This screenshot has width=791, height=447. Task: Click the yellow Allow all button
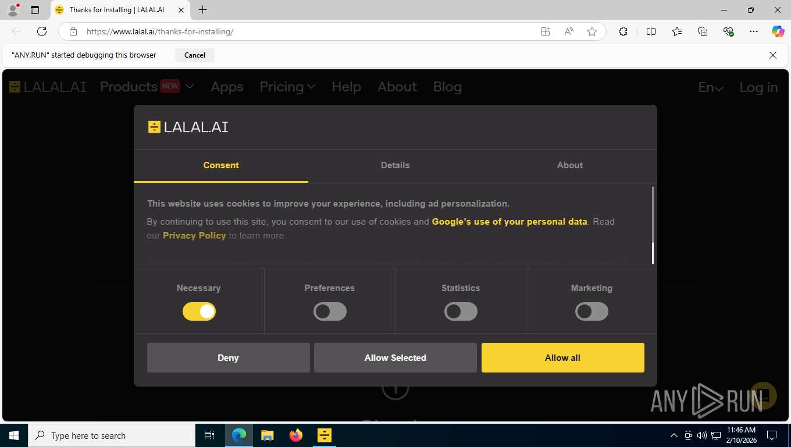pyautogui.click(x=563, y=357)
